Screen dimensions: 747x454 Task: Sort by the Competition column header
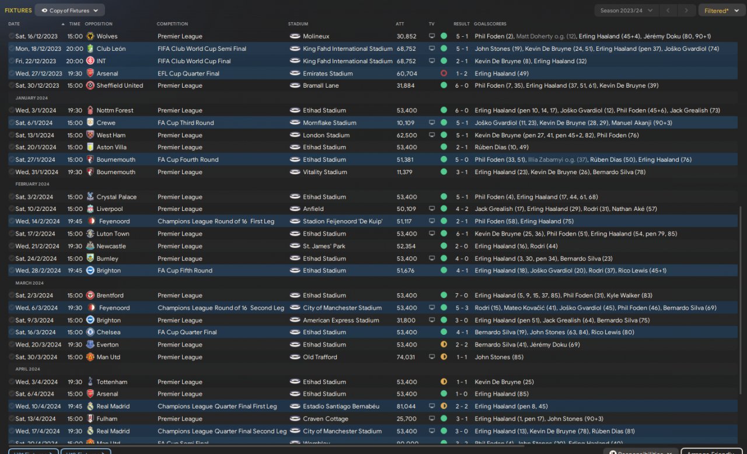click(172, 24)
